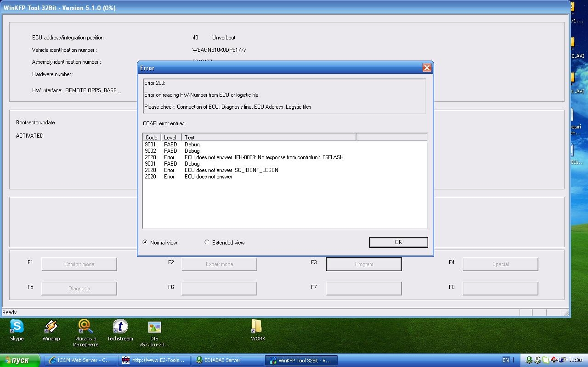The height and width of the screenshot is (367, 588).
Task: Select the Normal view radio button
Action: [x=146, y=242]
